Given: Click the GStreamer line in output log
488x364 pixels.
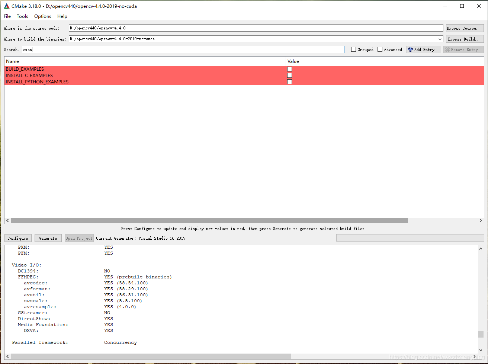Looking at the screenshot, I should (64, 313).
